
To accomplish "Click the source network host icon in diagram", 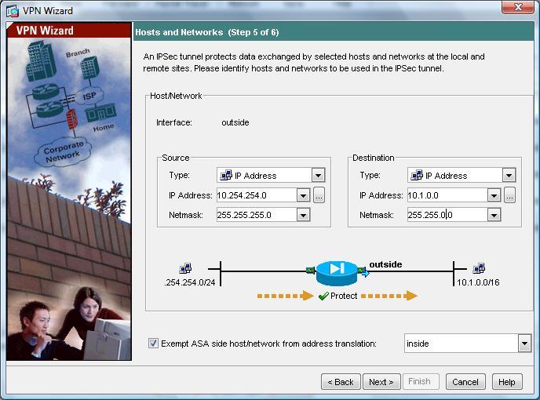I will [185, 268].
